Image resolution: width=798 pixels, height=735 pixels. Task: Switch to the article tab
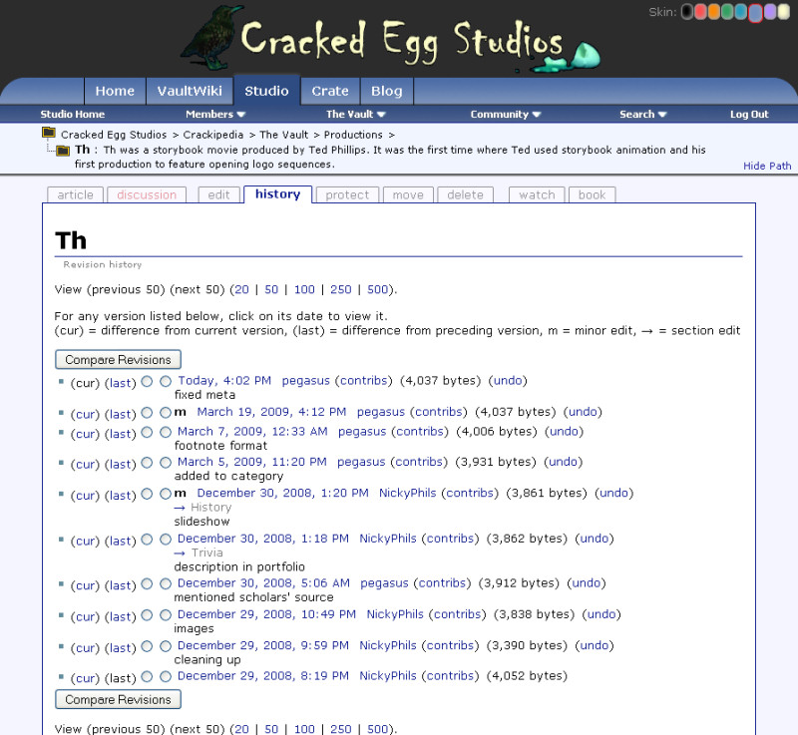[x=76, y=194]
